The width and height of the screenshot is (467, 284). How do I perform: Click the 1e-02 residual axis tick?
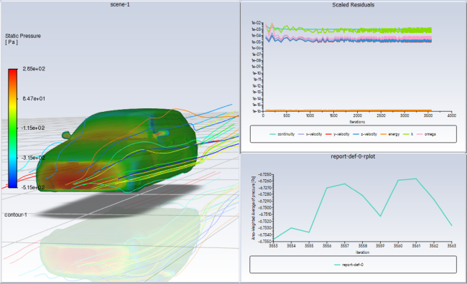click(256, 23)
